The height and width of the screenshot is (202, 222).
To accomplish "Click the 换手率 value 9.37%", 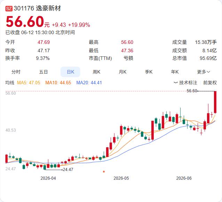I will pos(43,58).
